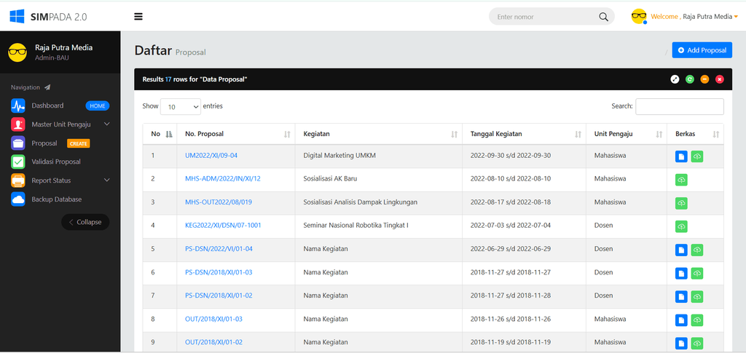Expand the Master Unit Pengaju submenu
The height and width of the screenshot is (353, 746).
(x=60, y=124)
